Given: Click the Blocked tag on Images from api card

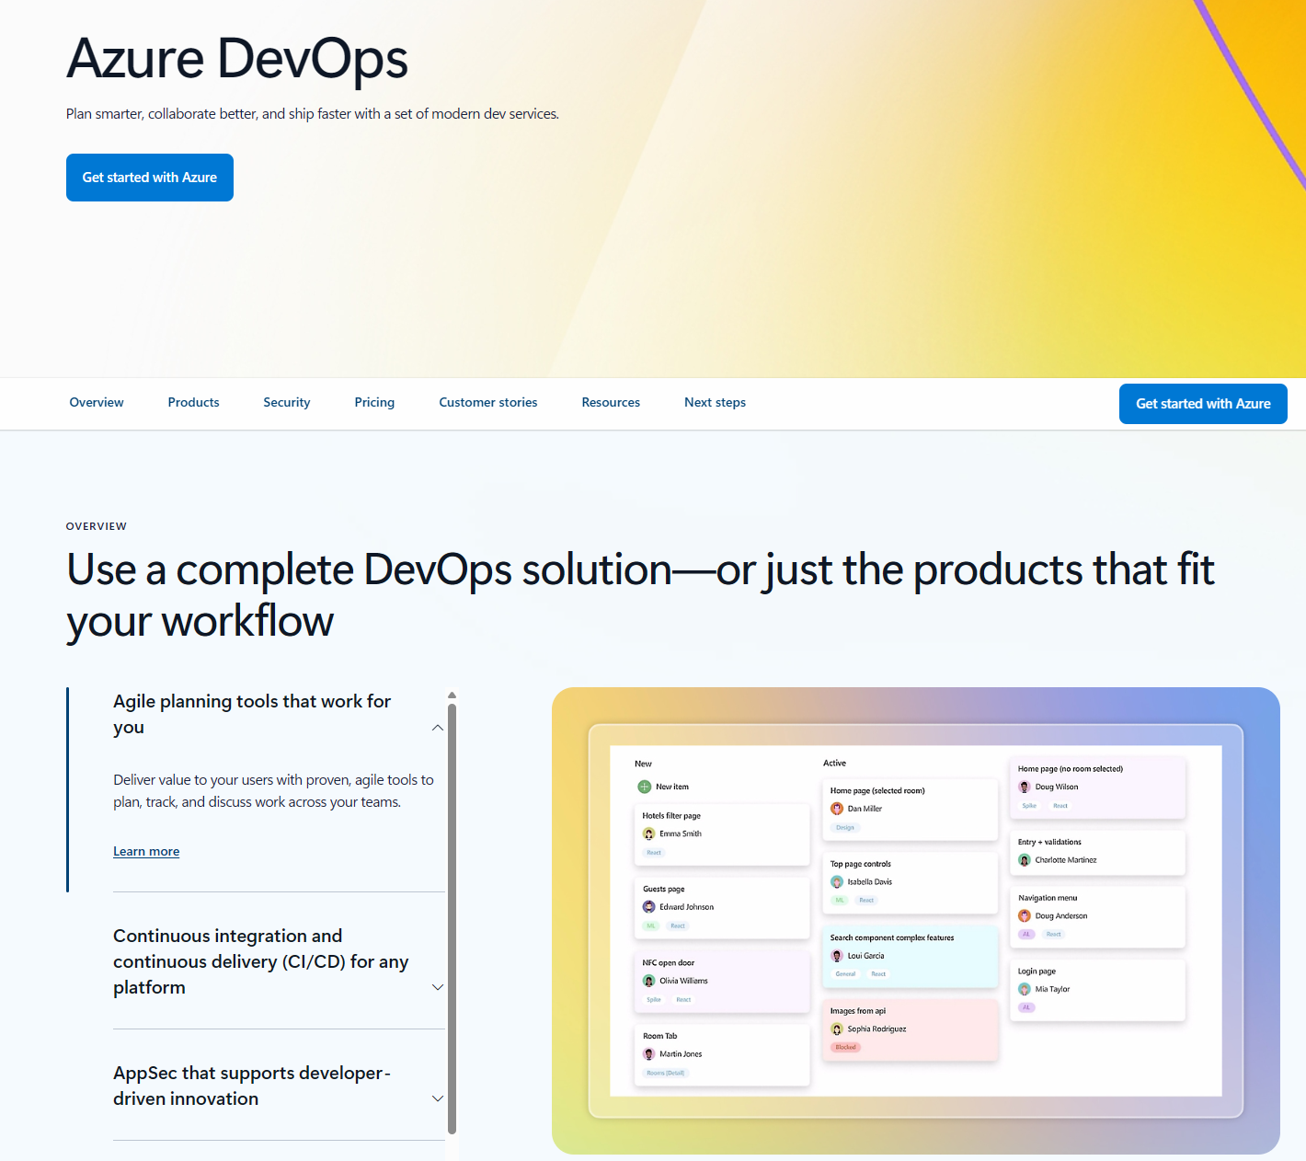Looking at the screenshot, I should pyautogui.click(x=846, y=1047).
